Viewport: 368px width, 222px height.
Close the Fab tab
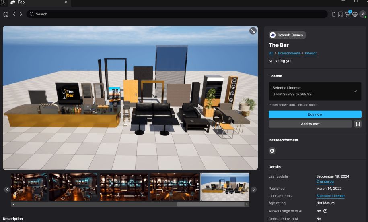[66, 2]
